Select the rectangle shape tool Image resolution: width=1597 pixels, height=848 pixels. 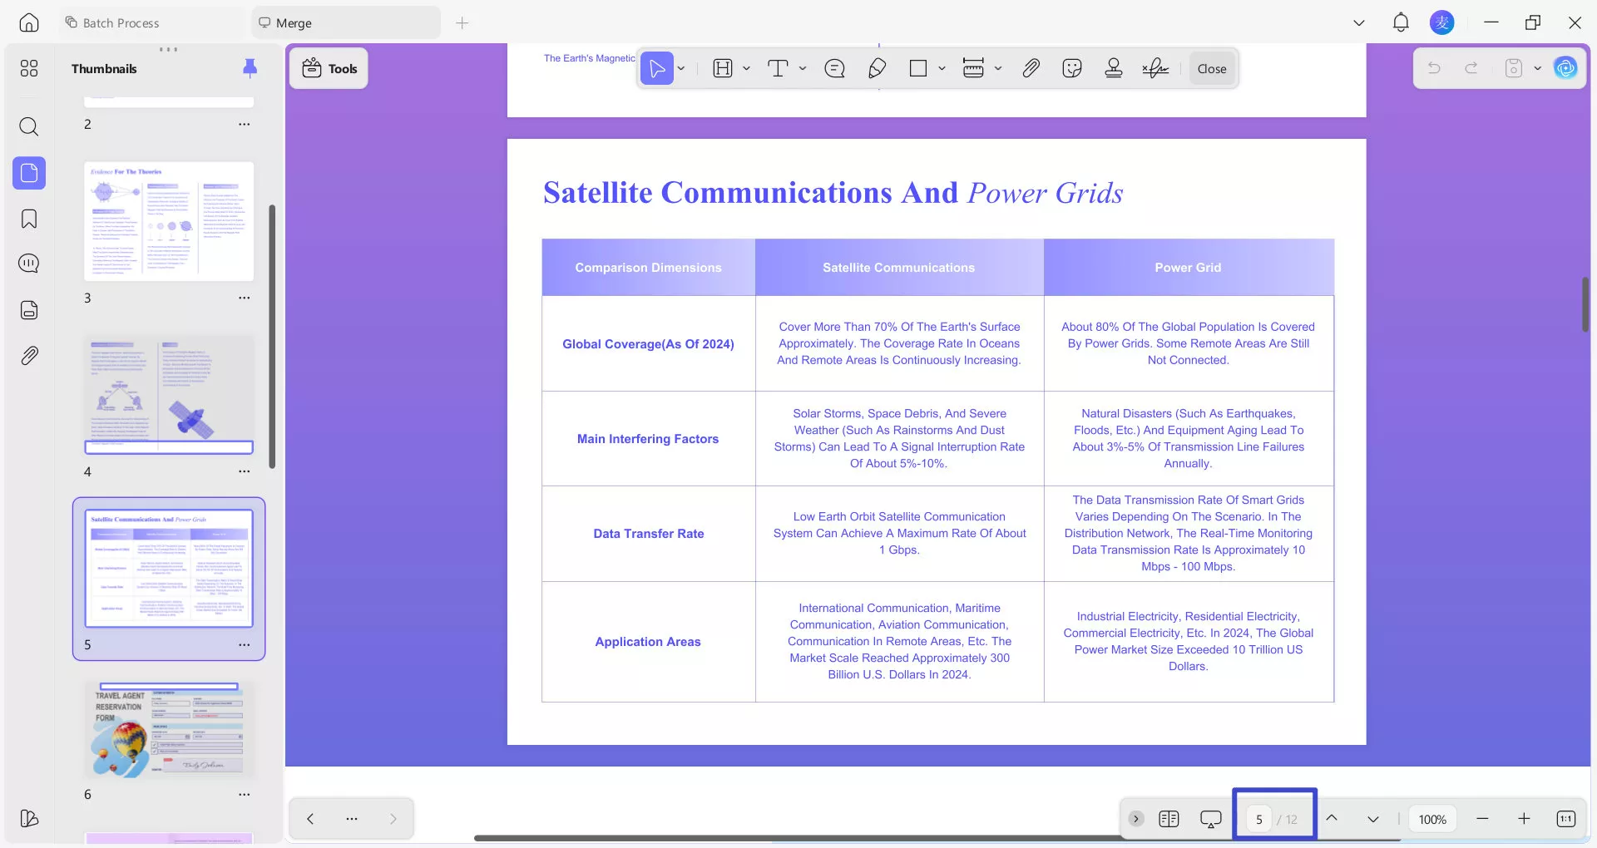click(918, 68)
